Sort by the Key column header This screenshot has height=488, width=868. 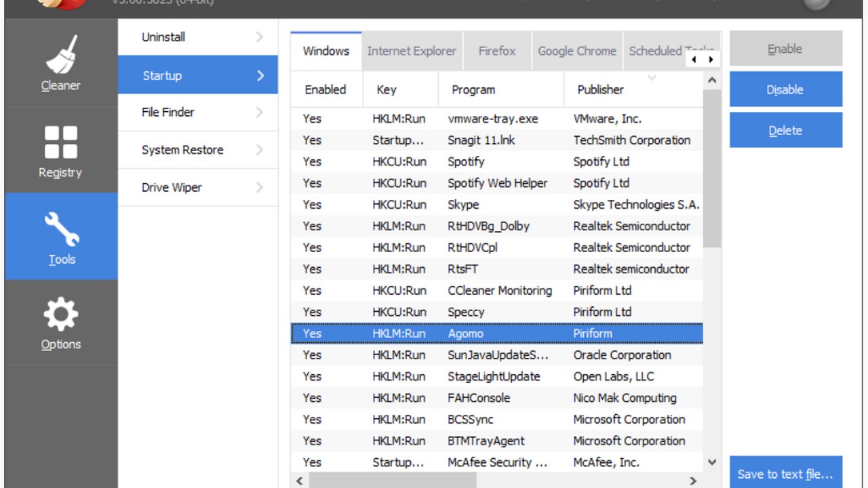click(x=401, y=89)
